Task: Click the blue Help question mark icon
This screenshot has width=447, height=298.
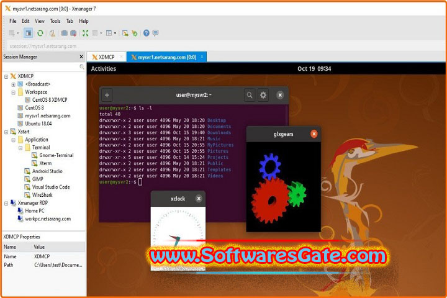Action: tap(147, 33)
